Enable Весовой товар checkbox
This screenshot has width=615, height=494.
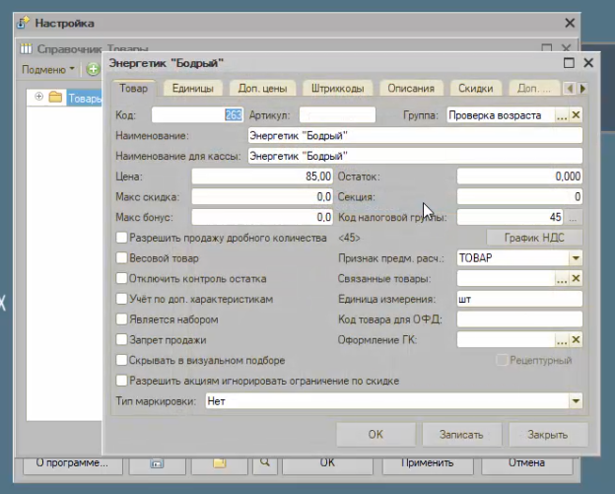click(x=121, y=258)
